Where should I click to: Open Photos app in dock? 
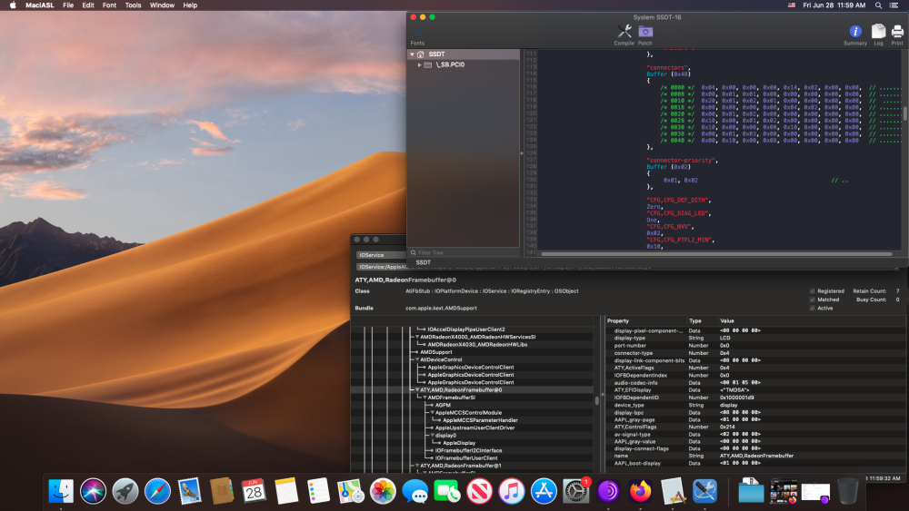(383, 491)
